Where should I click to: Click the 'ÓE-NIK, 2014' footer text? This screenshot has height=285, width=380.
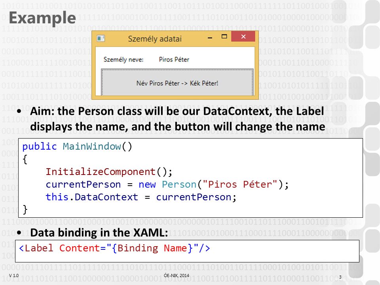click(177, 275)
